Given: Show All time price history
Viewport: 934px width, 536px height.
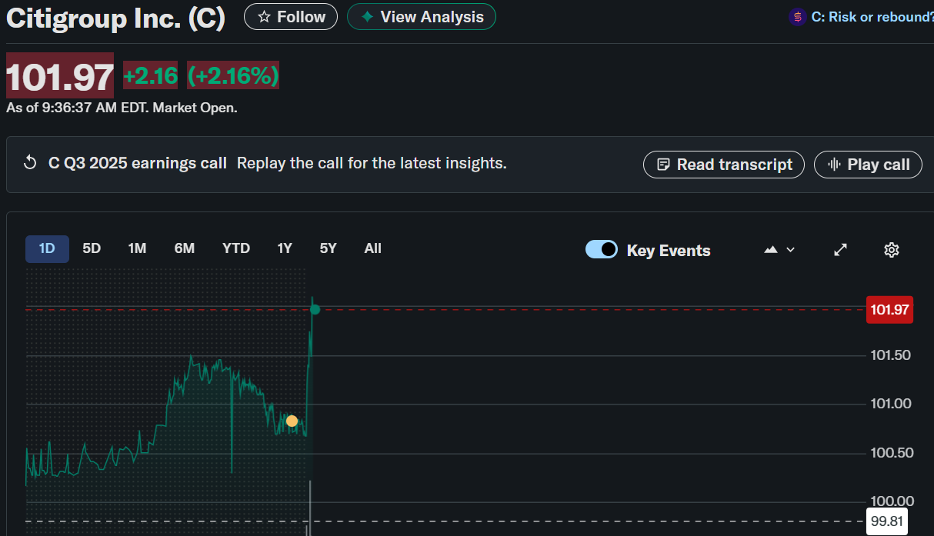Looking at the screenshot, I should tap(373, 248).
